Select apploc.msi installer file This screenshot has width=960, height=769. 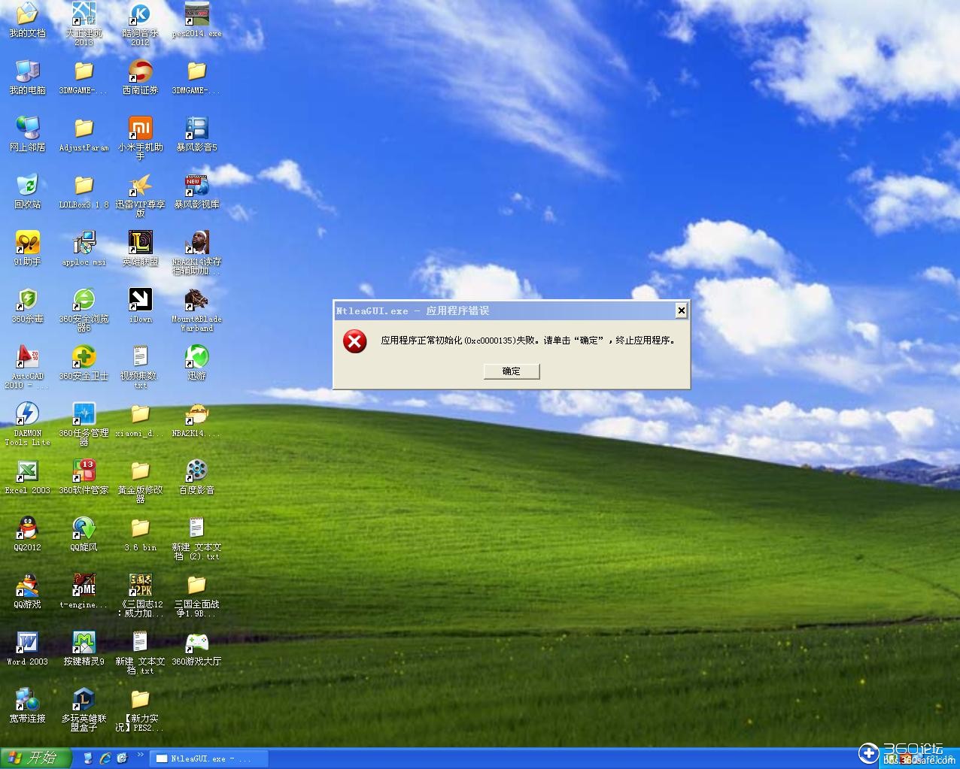84,248
